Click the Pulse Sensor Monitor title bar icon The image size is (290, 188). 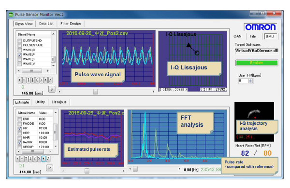pos(11,14)
